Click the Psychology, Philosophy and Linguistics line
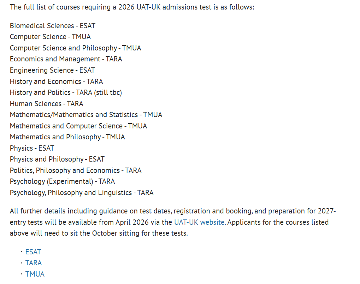This screenshot has width=360, height=284. [x=82, y=193]
